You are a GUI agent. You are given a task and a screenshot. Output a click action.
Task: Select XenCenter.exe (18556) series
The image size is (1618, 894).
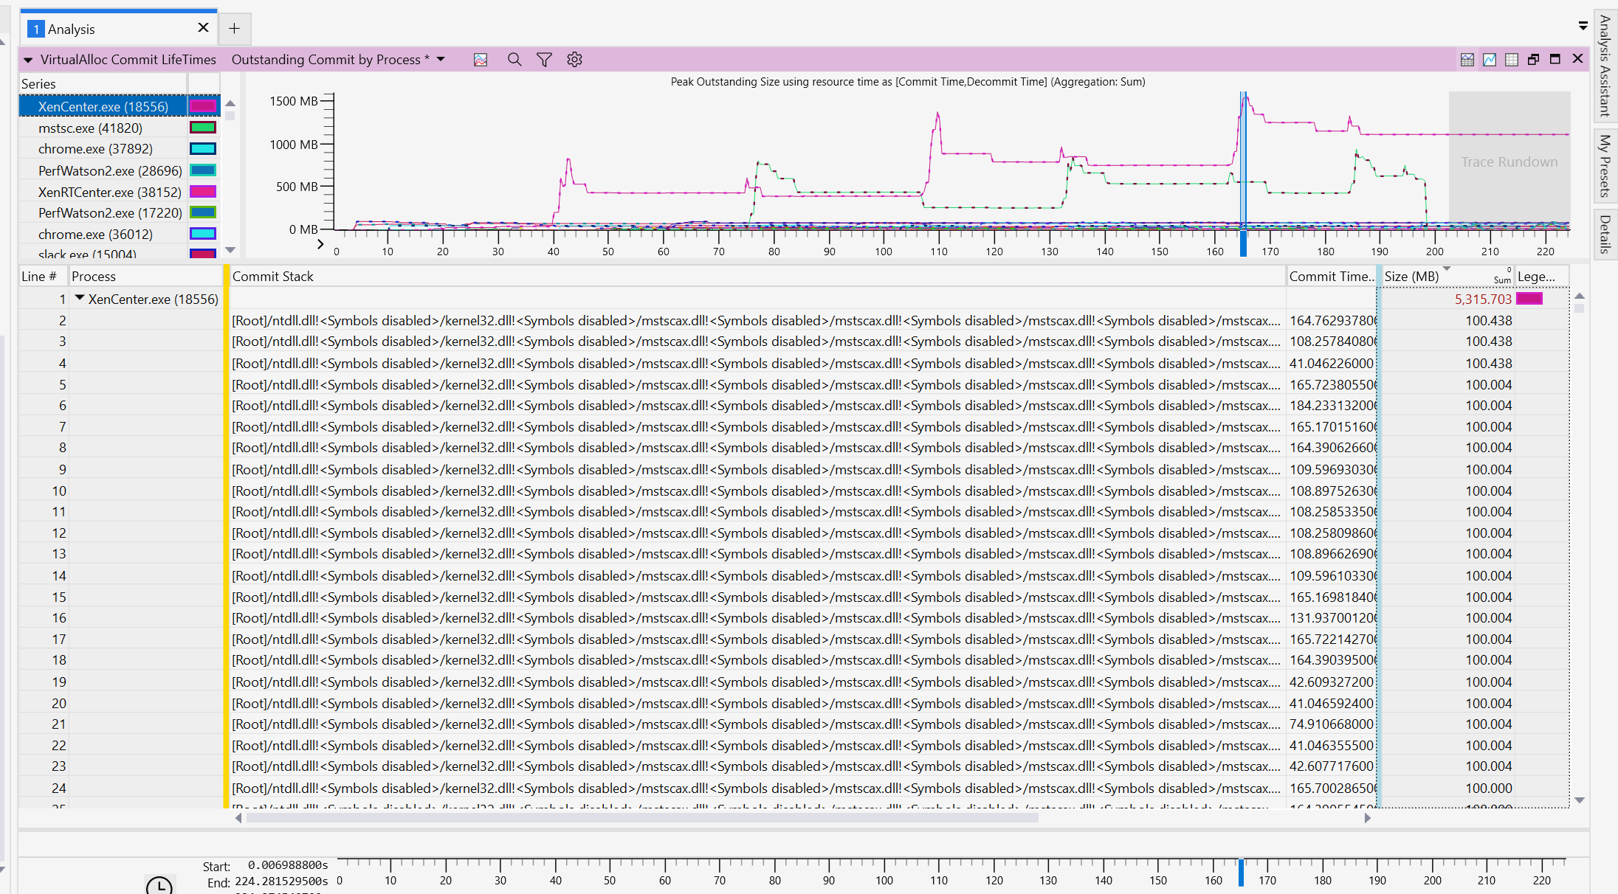point(103,107)
